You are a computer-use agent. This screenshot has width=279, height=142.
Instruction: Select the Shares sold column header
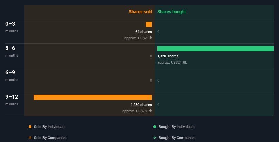click(x=140, y=12)
